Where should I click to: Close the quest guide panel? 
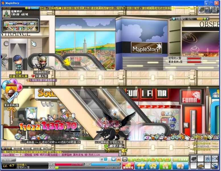208,19
